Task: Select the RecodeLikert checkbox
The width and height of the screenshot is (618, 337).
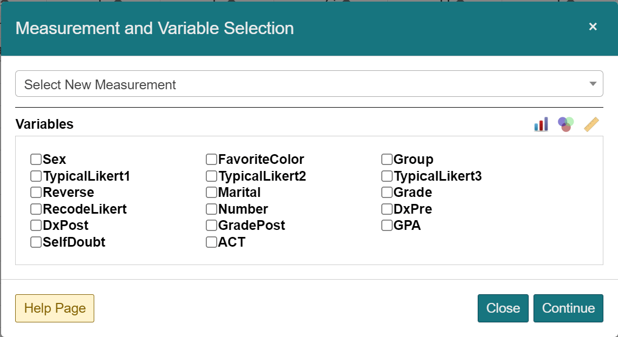Action: (36, 209)
